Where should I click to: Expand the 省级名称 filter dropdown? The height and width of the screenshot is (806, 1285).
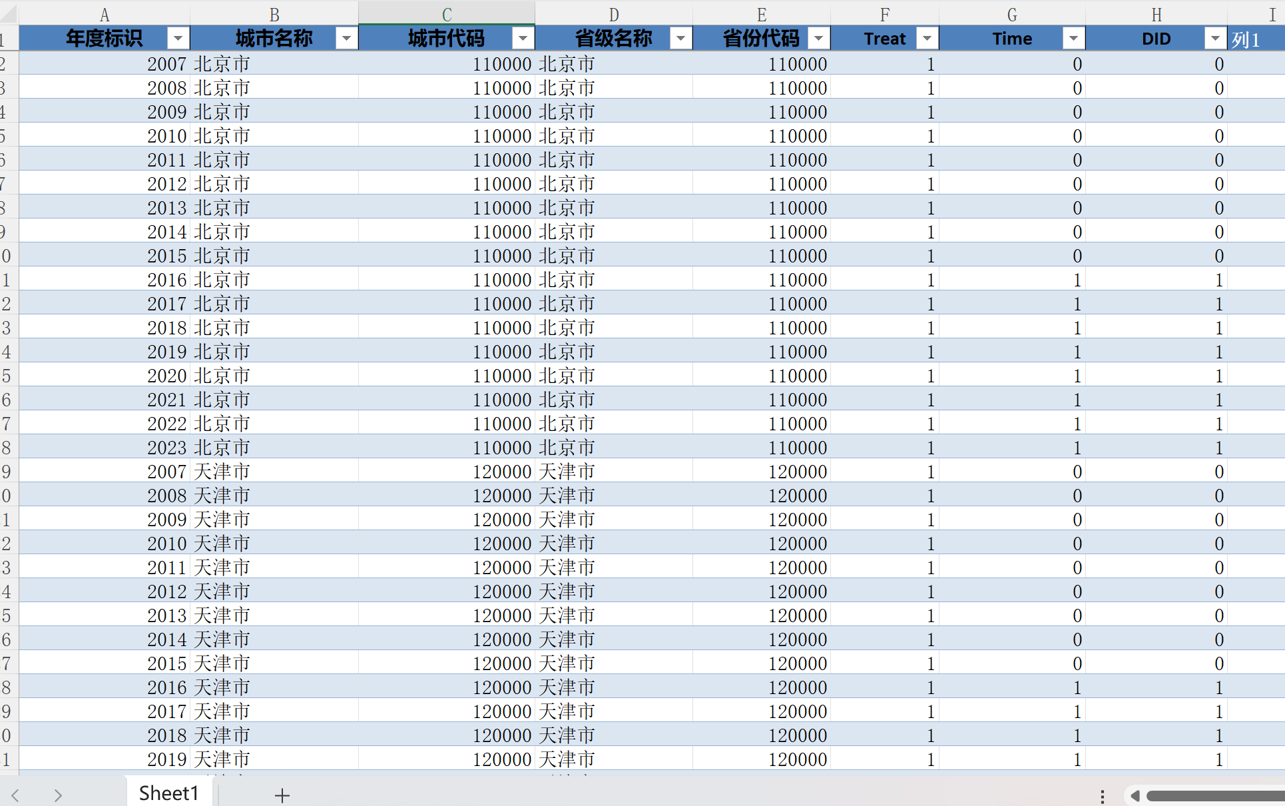click(x=680, y=39)
